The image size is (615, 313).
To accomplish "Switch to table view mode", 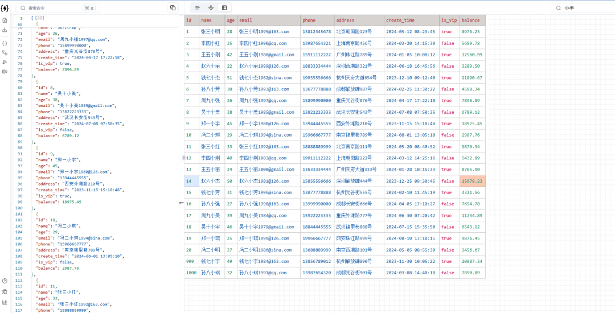I will click(224, 8).
